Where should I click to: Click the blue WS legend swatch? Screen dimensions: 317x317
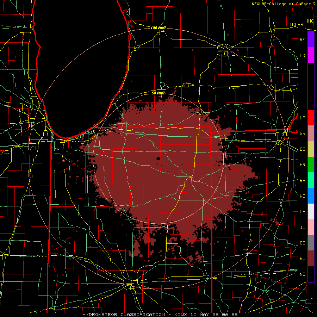[x=311, y=196]
